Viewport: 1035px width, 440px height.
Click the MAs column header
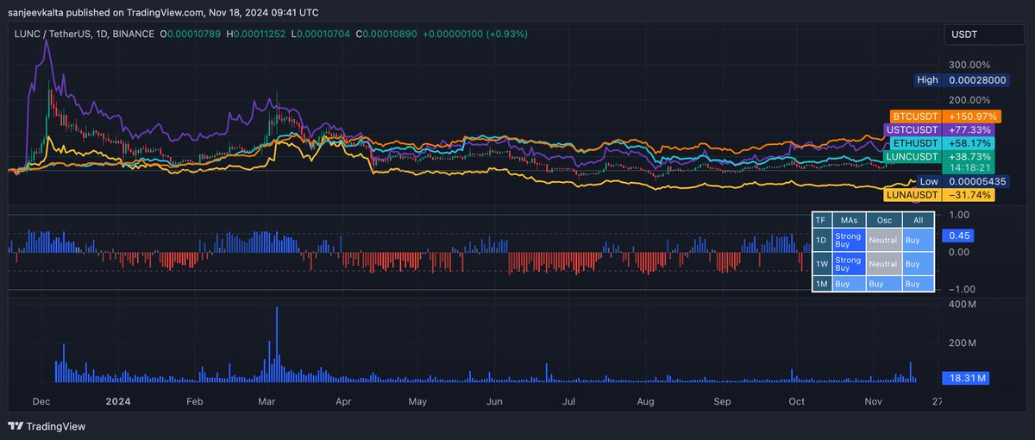coord(850,221)
